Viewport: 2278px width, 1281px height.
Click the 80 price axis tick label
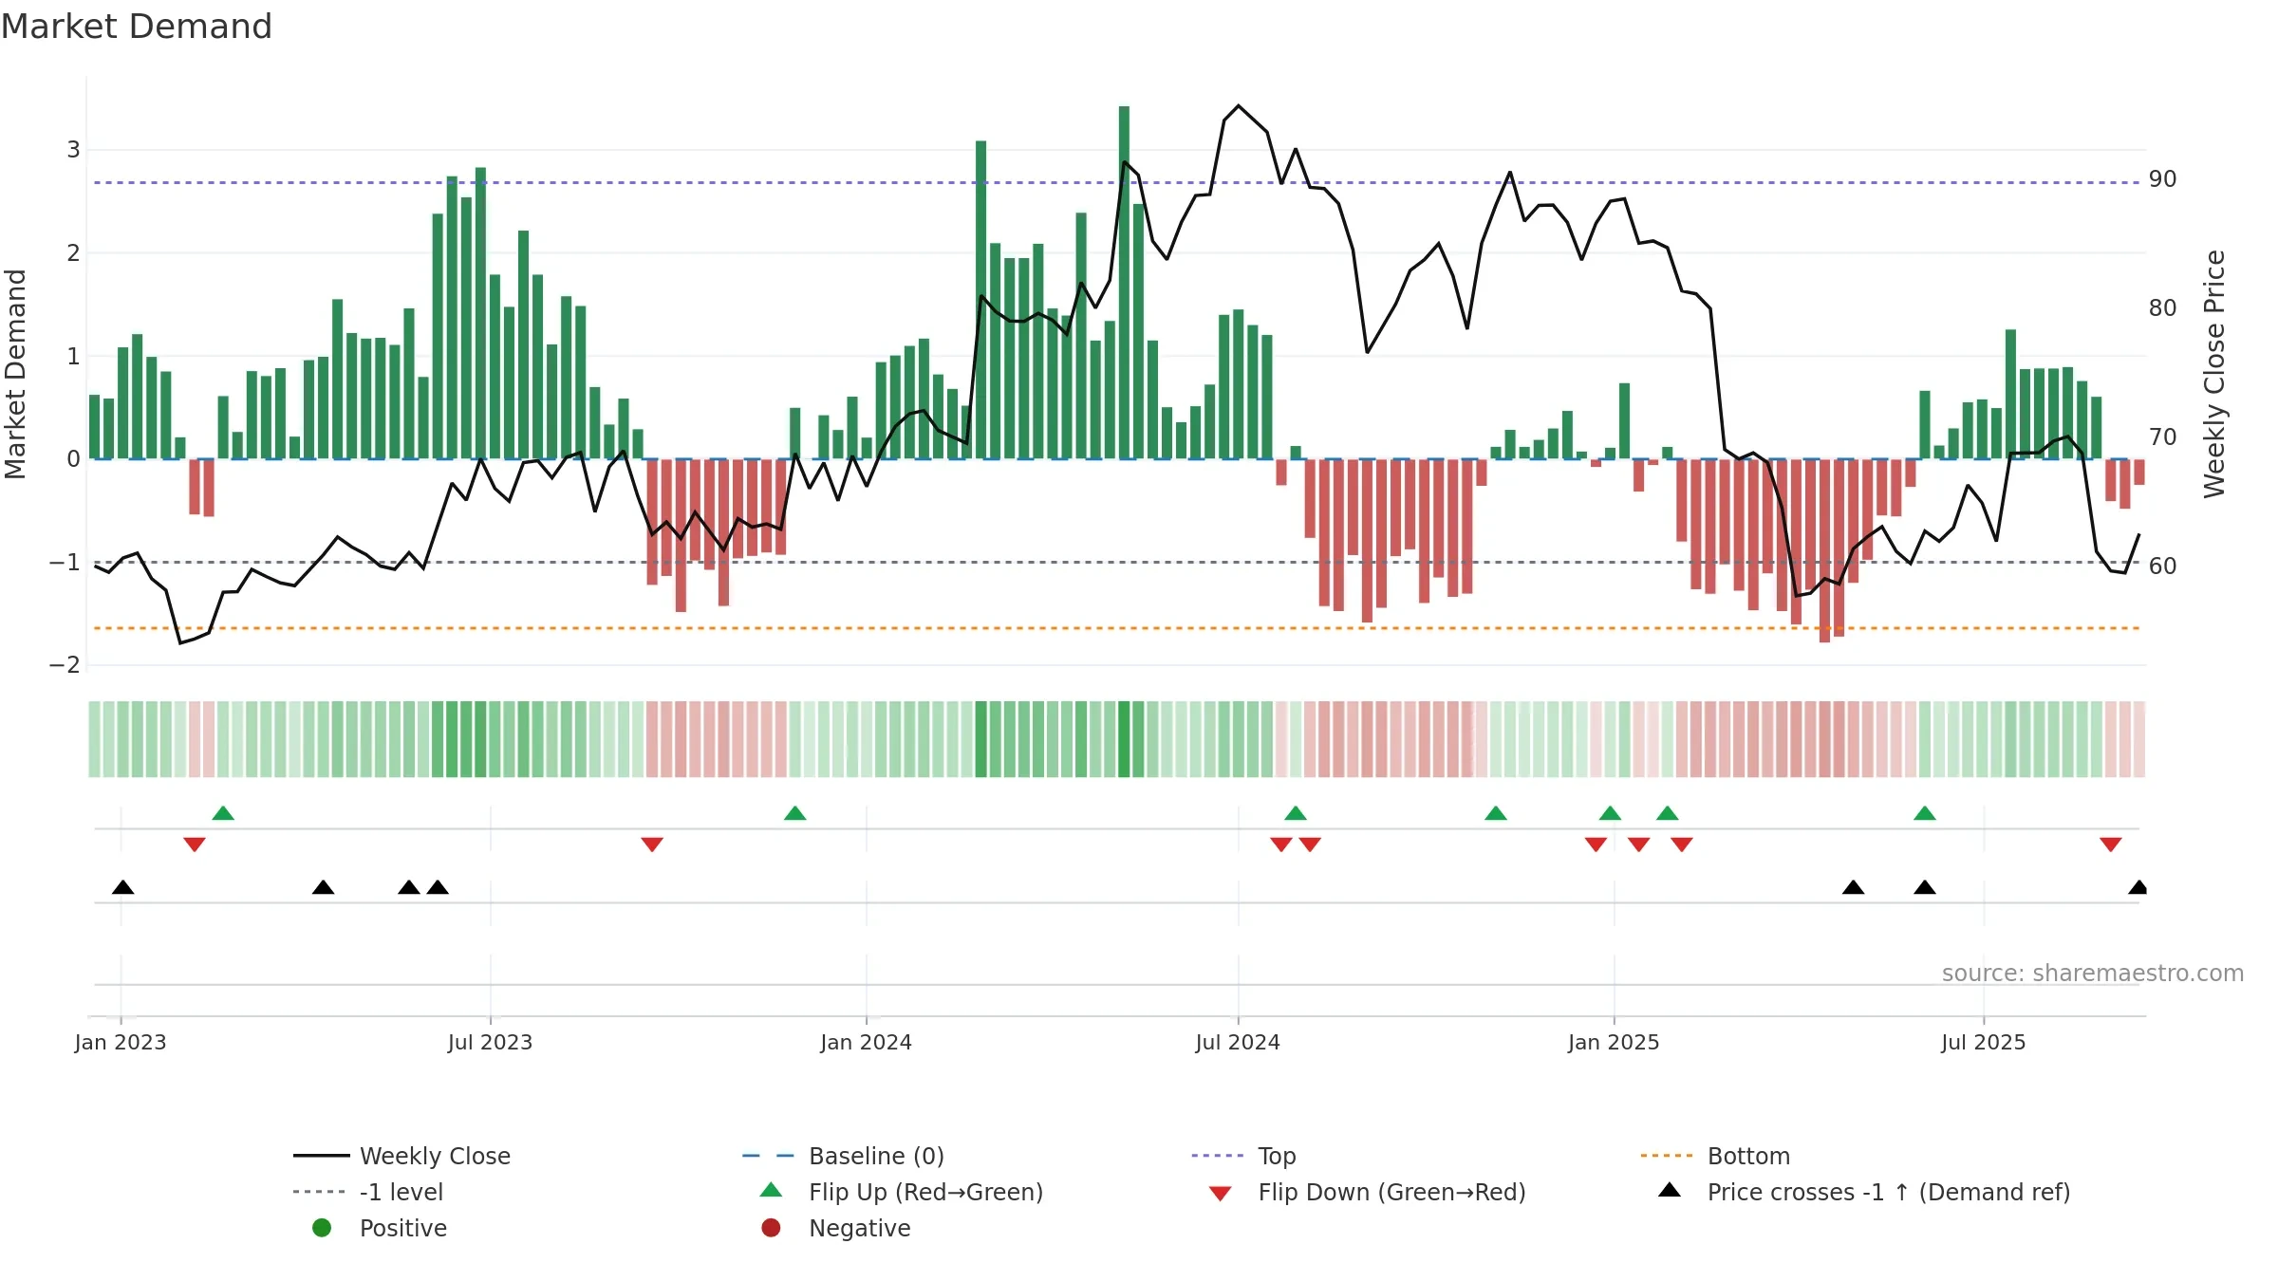tap(2163, 308)
